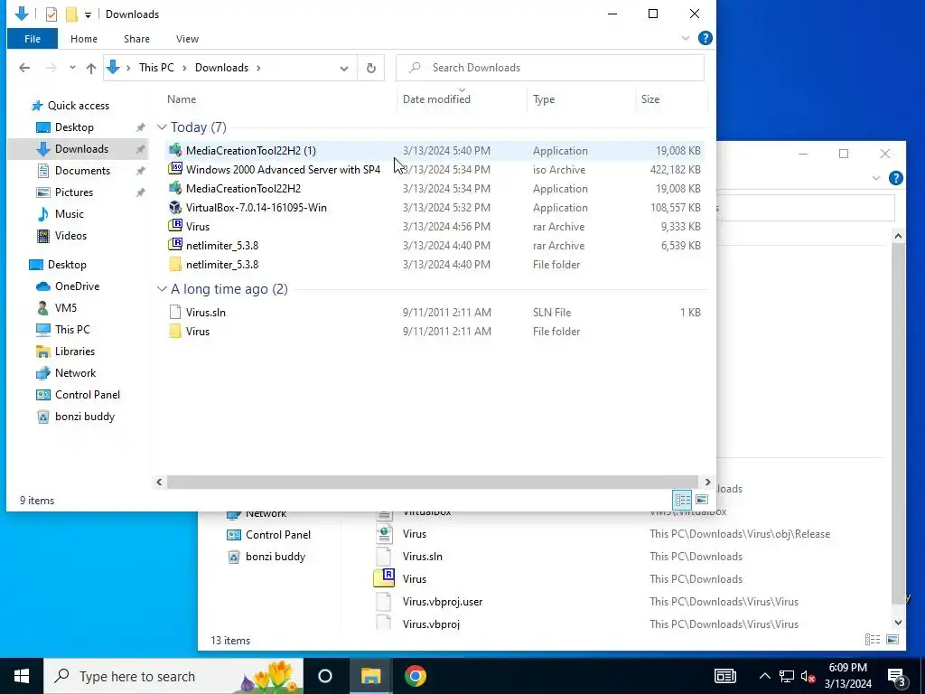Open Explorer help question mark icon
The height and width of the screenshot is (694, 925).
tap(705, 38)
